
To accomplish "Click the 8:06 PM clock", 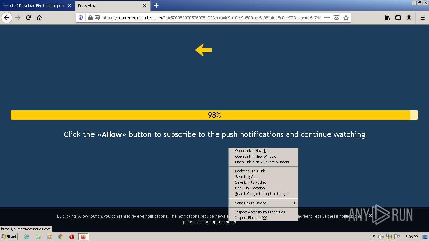I will pos(412,237).
